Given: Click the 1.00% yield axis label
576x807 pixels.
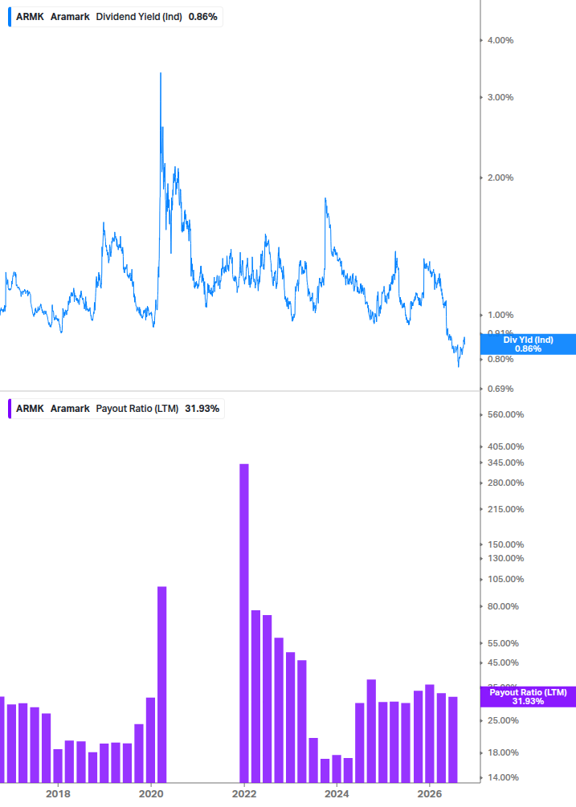Looking at the screenshot, I should tap(500, 315).
